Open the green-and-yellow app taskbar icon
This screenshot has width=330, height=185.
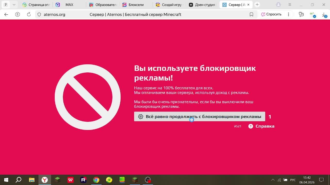(x=122, y=180)
